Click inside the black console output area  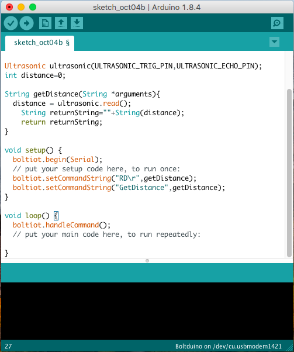click(147, 311)
